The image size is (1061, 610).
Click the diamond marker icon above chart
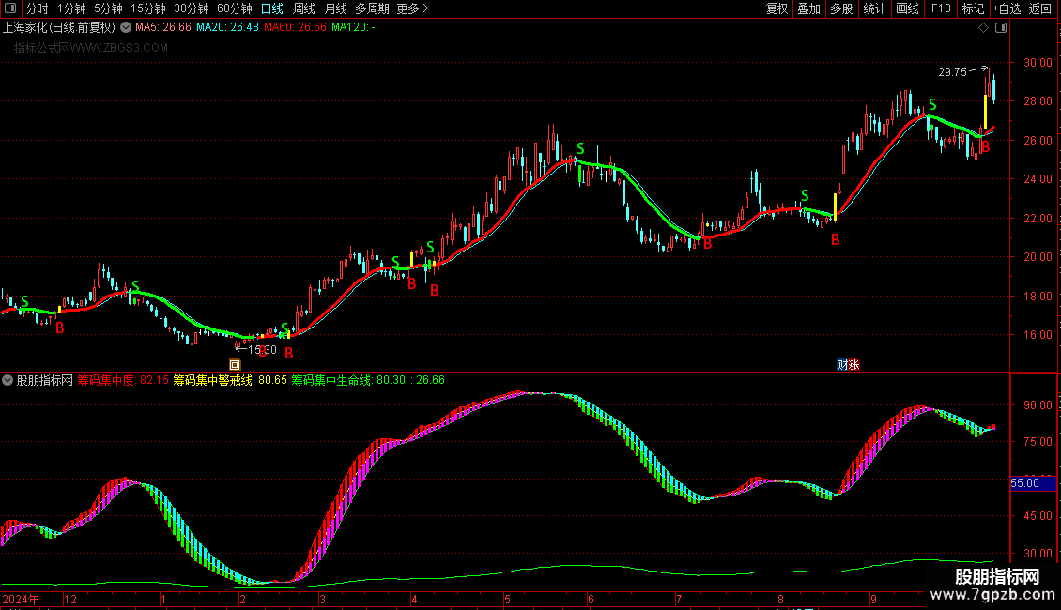[x=983, y=28]
